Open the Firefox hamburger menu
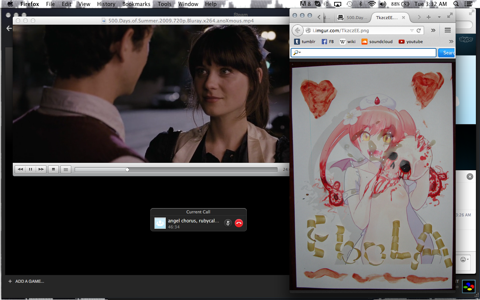Viewport: 480px width, 300px height. 447,30
